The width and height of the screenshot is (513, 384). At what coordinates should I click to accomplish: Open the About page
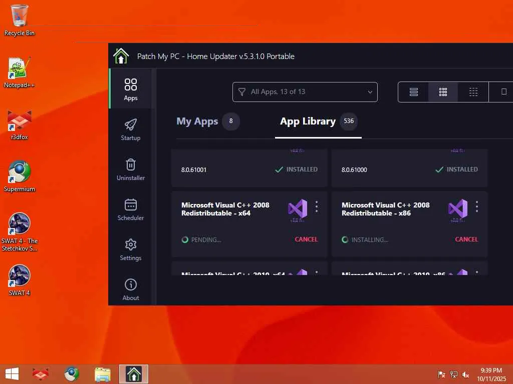(x=131, y=289)
